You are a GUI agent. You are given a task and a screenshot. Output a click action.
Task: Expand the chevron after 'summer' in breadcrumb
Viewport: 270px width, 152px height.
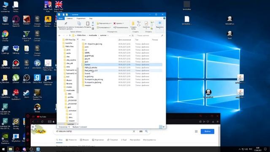pyautogui.click(x=108, y=35)
